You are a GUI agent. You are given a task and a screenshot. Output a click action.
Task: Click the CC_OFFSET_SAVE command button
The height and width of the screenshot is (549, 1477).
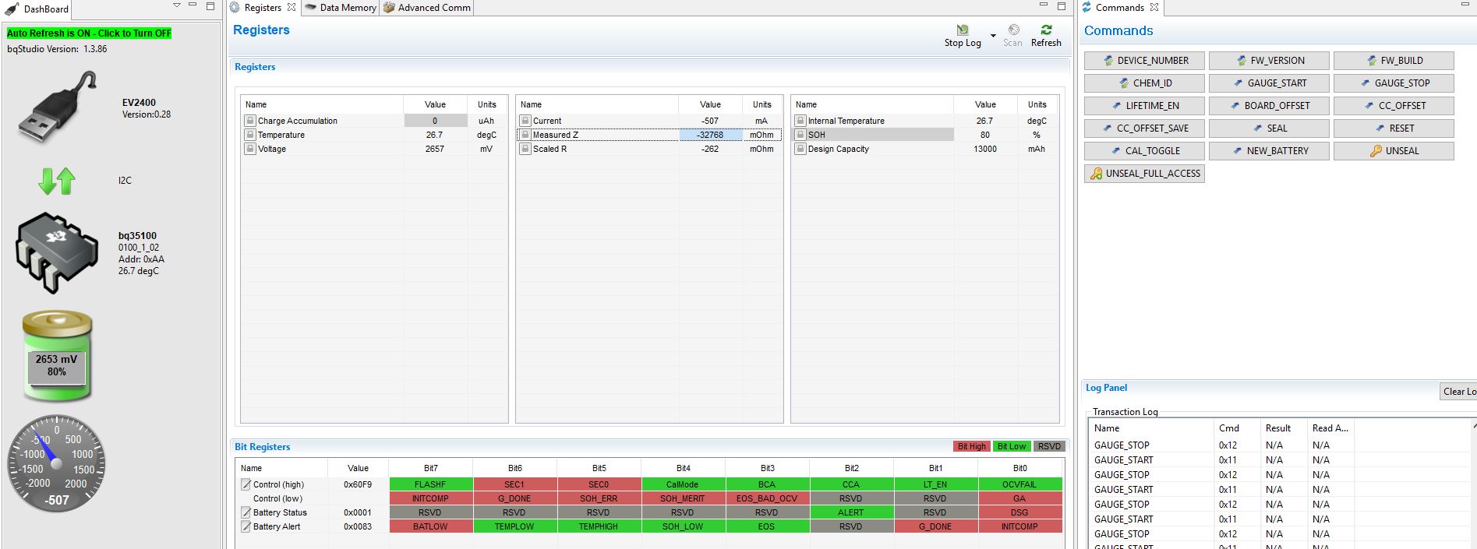click(x=1144, y=128)
